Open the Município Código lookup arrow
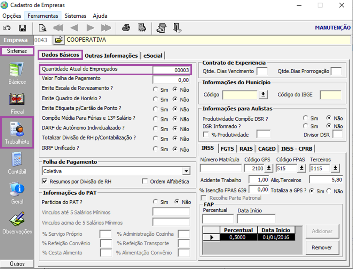The image size is (353, 269). [x=263, y=94]
